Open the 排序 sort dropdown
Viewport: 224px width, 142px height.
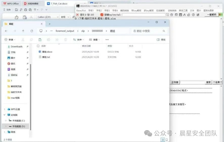[x=78, y=40]
